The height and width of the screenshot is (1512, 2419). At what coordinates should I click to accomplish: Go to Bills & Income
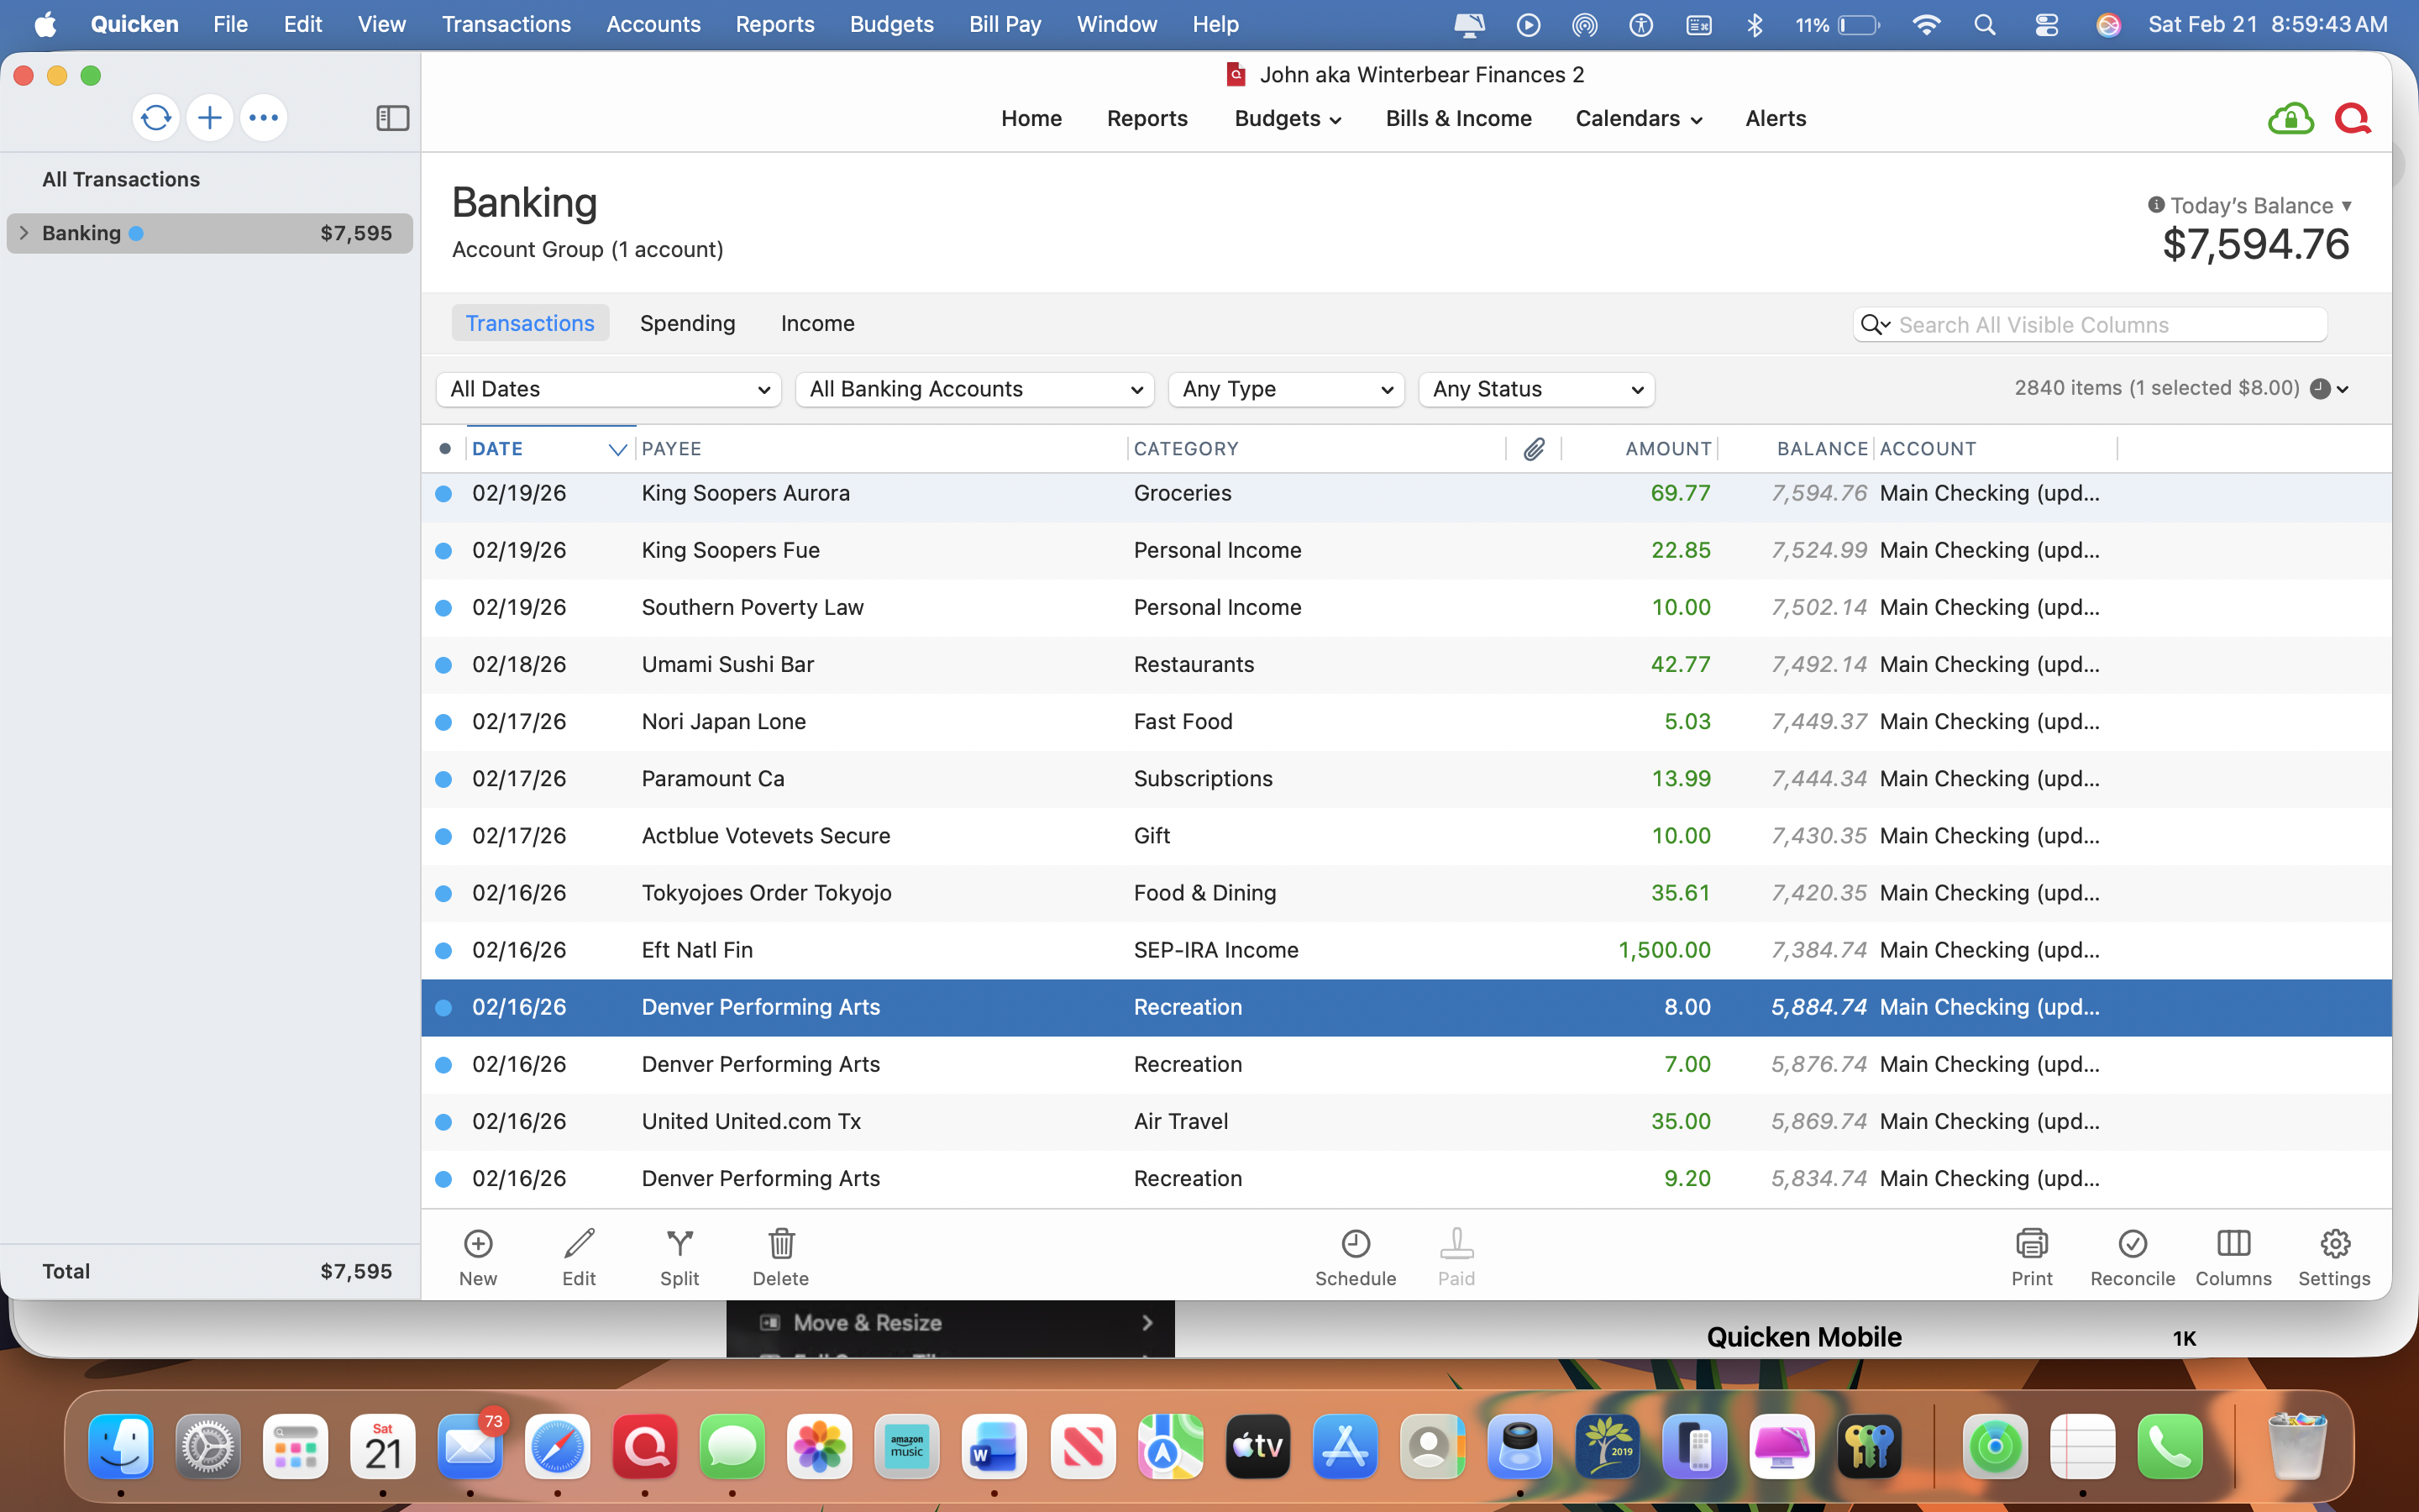1457,118
